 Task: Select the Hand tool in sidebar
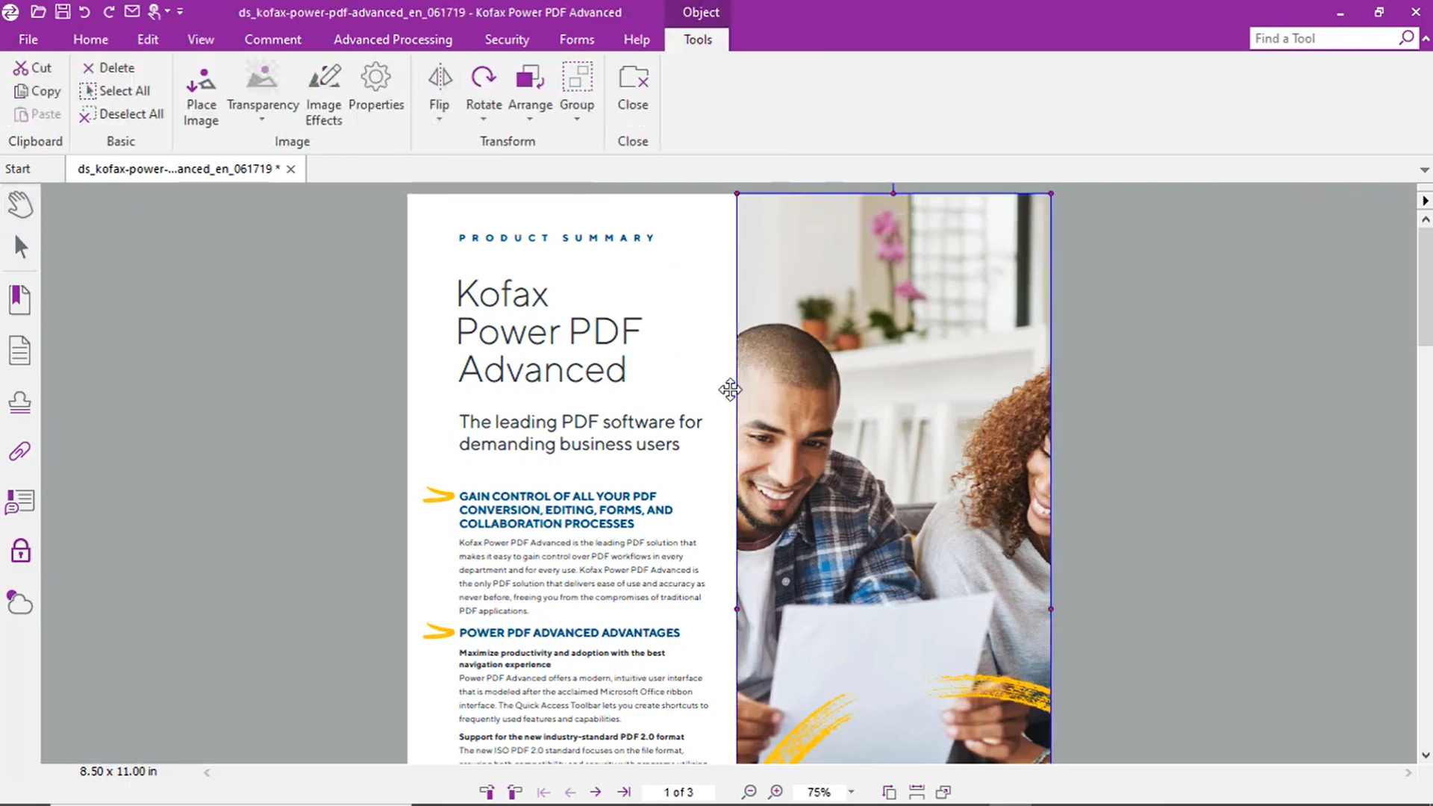pos(20,204)
